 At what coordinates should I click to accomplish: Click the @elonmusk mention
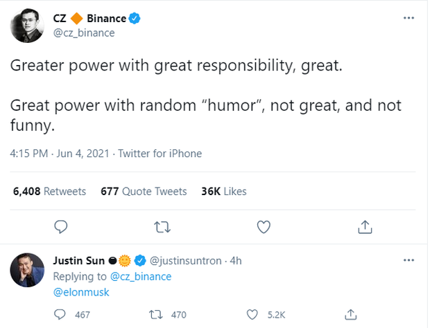81,292
